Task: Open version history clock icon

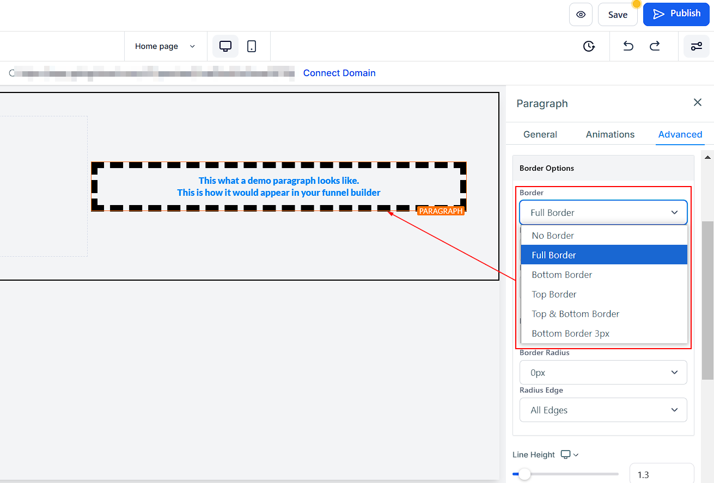Action: pyautogui.click(x=589, y=46)
